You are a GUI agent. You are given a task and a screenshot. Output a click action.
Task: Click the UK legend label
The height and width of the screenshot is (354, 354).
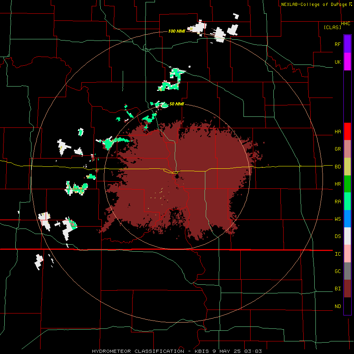point(338,62)
